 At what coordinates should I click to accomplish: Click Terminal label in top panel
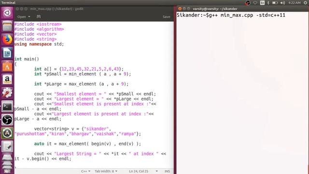click(x=8, y=3)
